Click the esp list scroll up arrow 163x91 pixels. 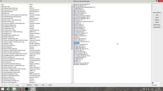(x=72, y=5)
